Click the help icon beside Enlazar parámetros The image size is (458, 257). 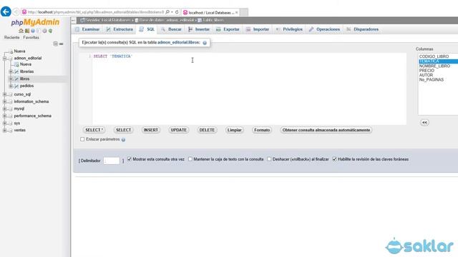pos(123,140)
